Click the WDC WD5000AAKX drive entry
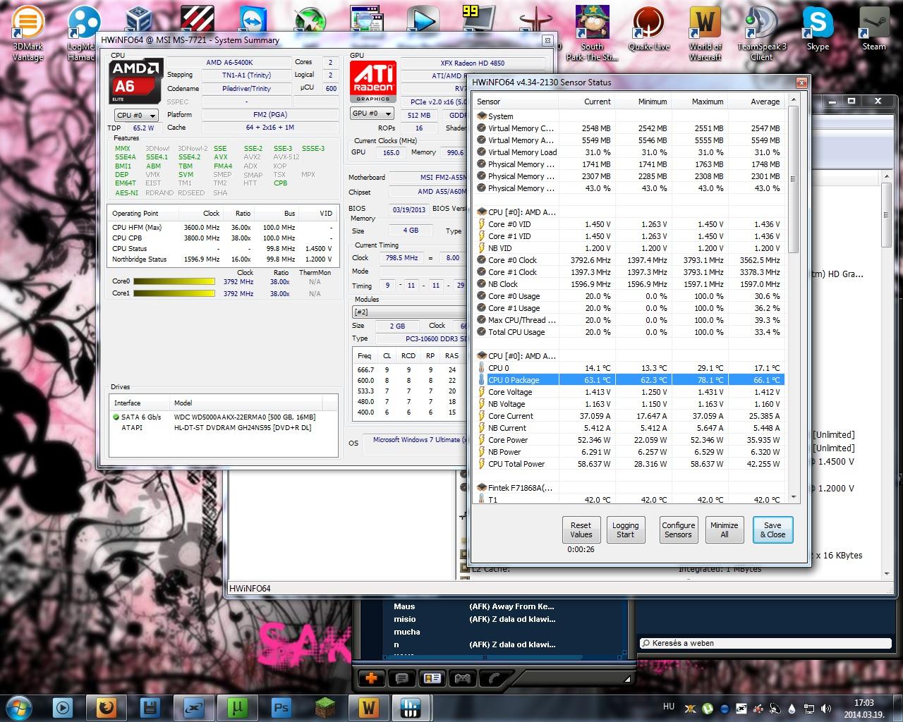This screenshot has width=903, height=722. coord(224,417)
